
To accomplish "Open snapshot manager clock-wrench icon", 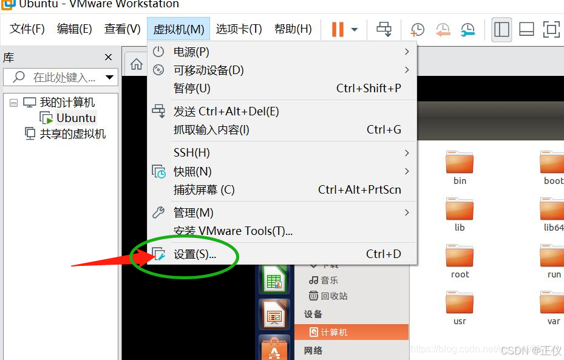I will coord(467,30).
